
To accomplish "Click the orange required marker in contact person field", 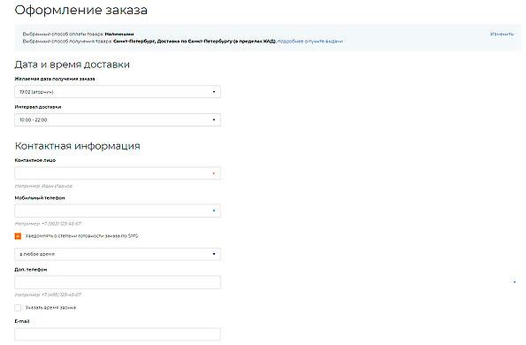I will 214,173.
